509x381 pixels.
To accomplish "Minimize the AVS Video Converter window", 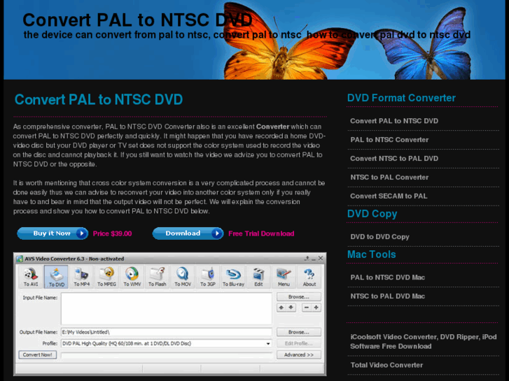I will 314,259.
